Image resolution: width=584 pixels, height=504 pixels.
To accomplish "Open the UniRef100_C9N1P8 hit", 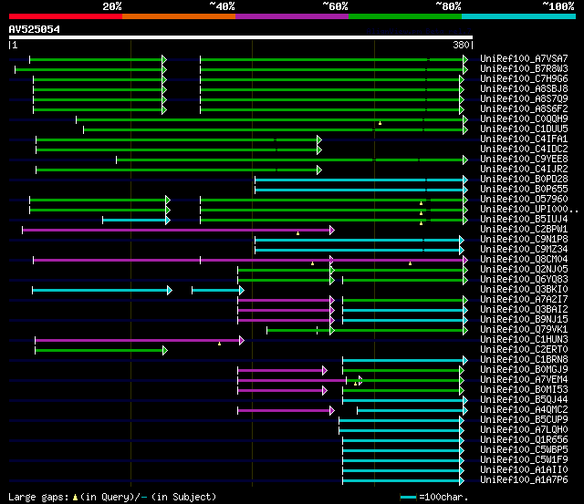I will (524, 240).
